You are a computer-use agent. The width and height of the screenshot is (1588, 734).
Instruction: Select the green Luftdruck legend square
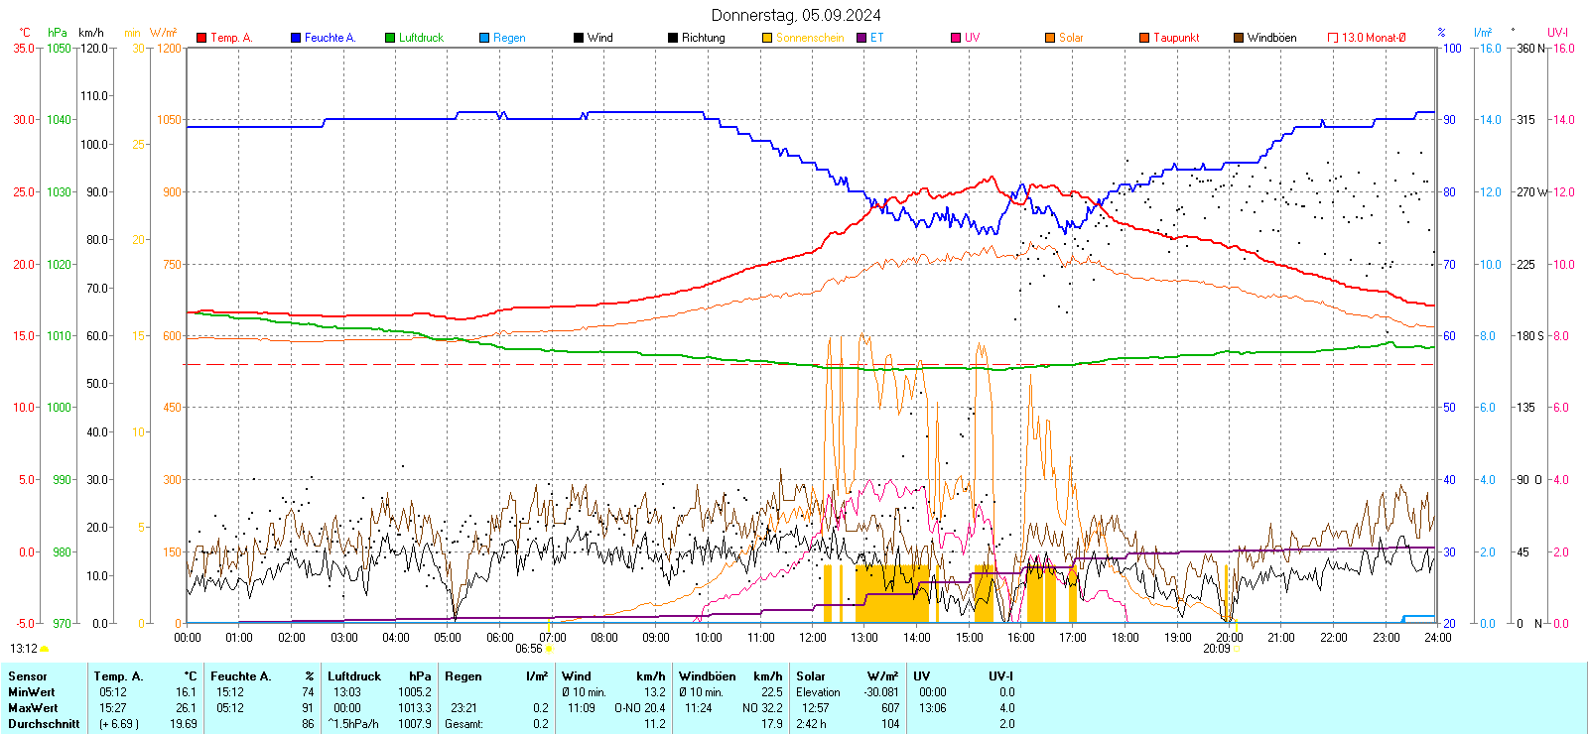point(390,38)
